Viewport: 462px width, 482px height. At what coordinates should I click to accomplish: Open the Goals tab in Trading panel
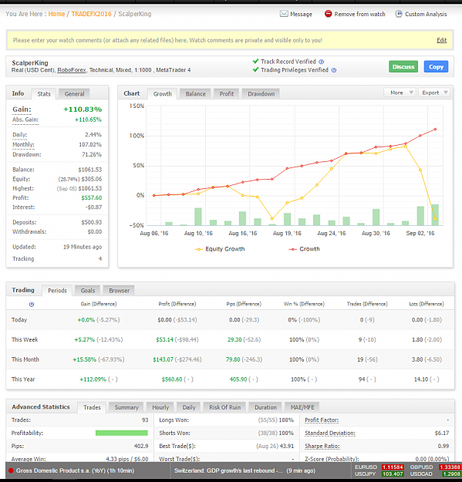tap(88, 291)
